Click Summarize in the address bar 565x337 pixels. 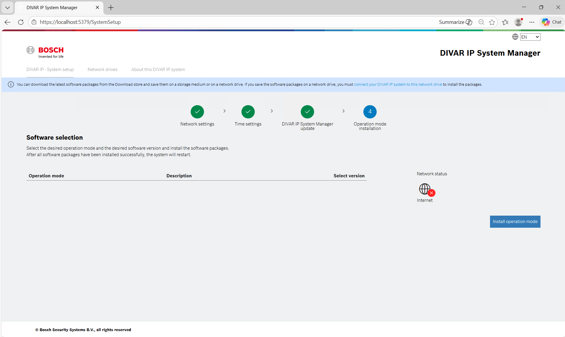coord(455,22)
